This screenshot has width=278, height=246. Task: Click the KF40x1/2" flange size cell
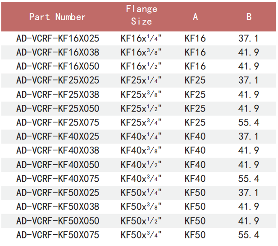[x=141, y=165]
